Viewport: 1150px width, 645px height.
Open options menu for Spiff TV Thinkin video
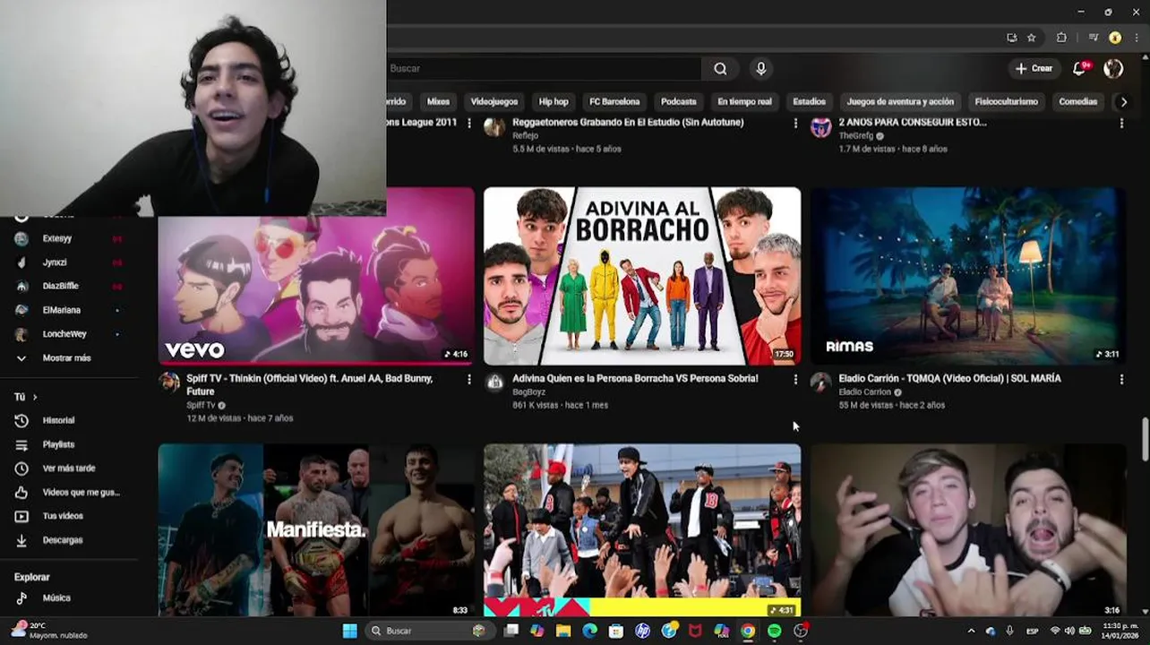(x=468, y=380)
